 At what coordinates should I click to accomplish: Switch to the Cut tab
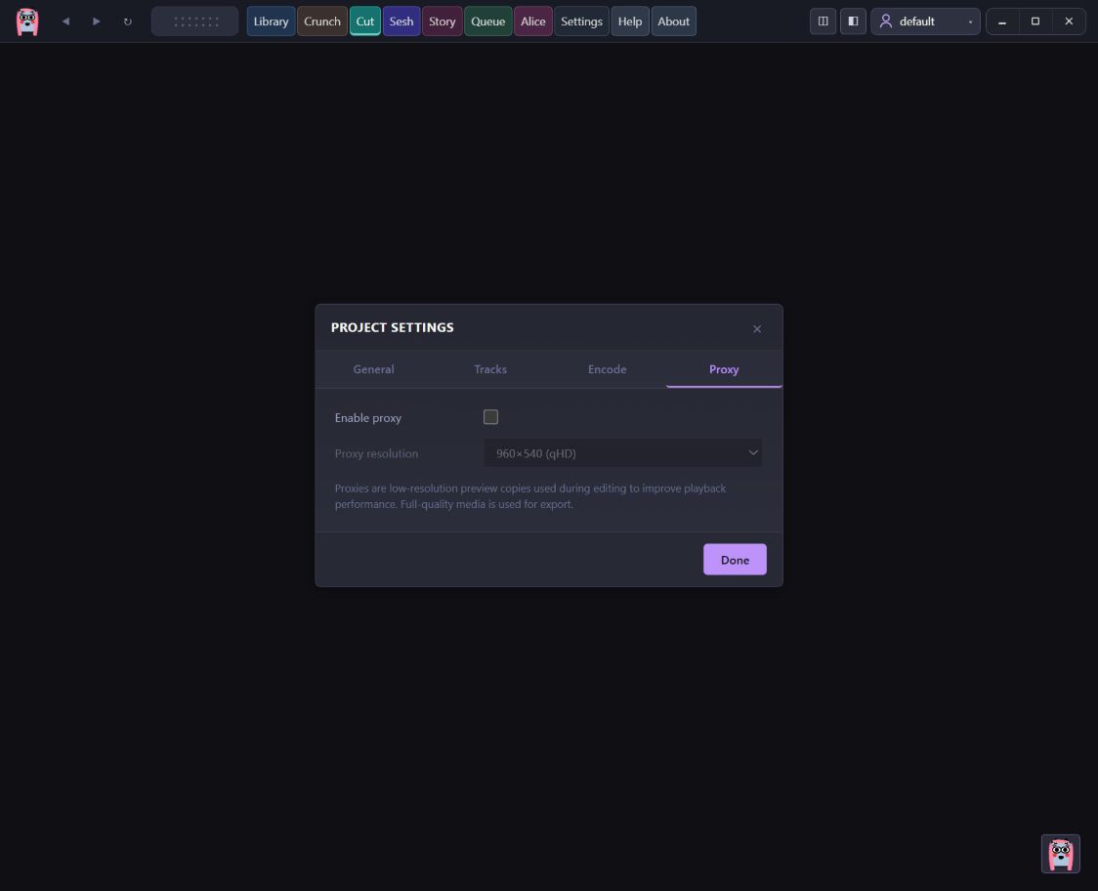364,21
